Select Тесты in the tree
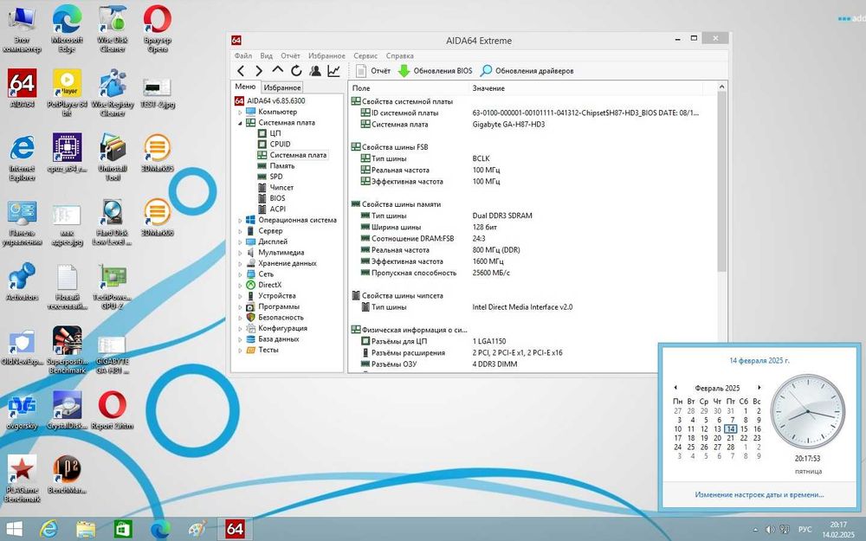Screen dimensions: 866x541 click(268, 350)
